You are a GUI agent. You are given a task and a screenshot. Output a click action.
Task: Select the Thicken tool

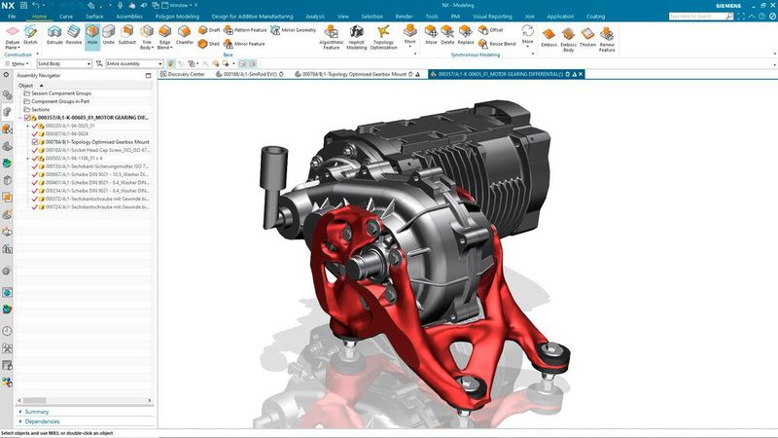[587, 37]
